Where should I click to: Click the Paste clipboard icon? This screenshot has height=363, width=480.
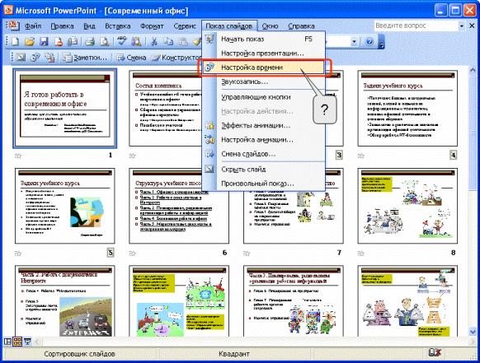pos(183,41)
